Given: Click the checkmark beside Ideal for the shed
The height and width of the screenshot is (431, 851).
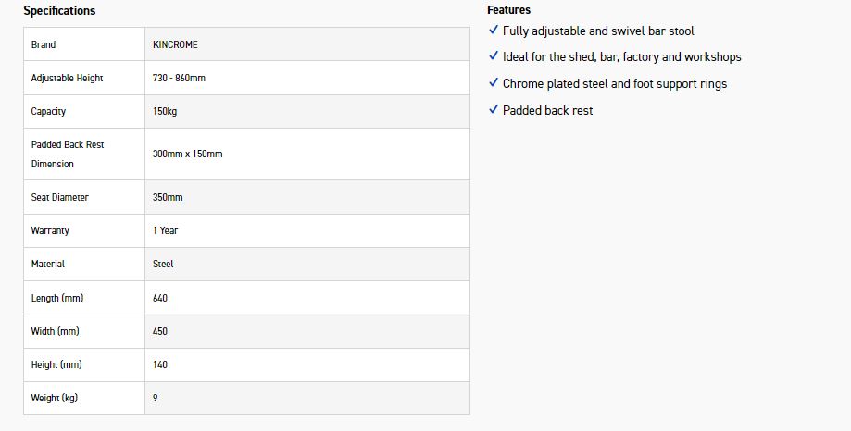Looking at the screenshot, I should click(493, 56).
